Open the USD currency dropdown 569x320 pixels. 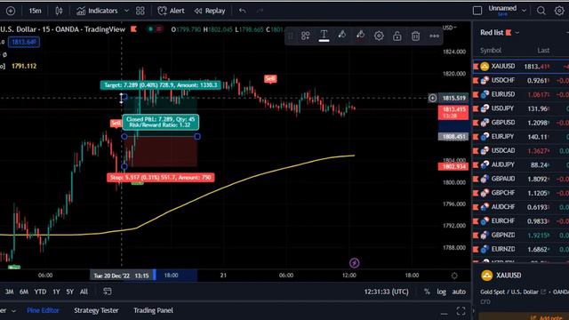(450, 28)
